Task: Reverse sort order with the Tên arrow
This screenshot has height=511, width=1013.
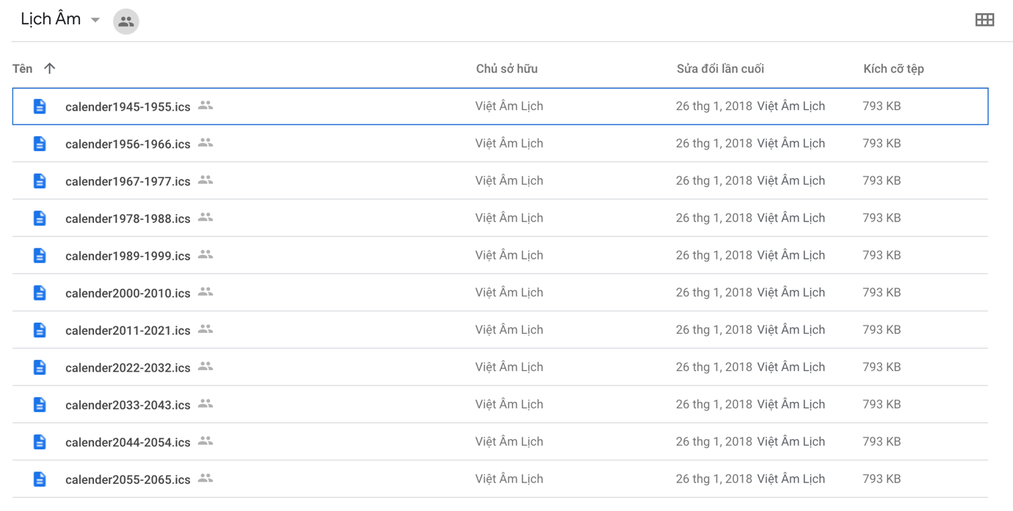Action: pos(49,68)
